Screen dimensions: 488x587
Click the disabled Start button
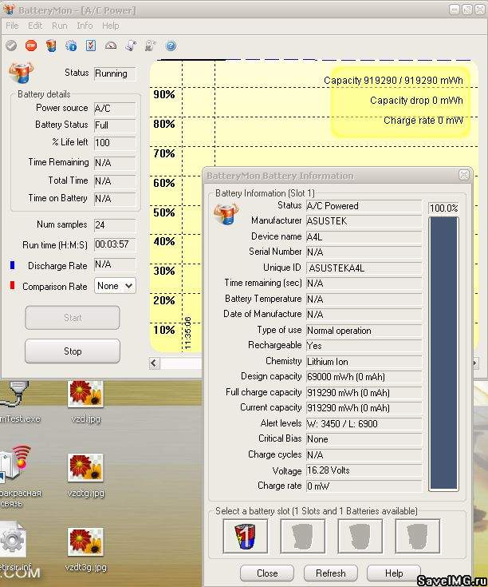[x=73, y=318]
